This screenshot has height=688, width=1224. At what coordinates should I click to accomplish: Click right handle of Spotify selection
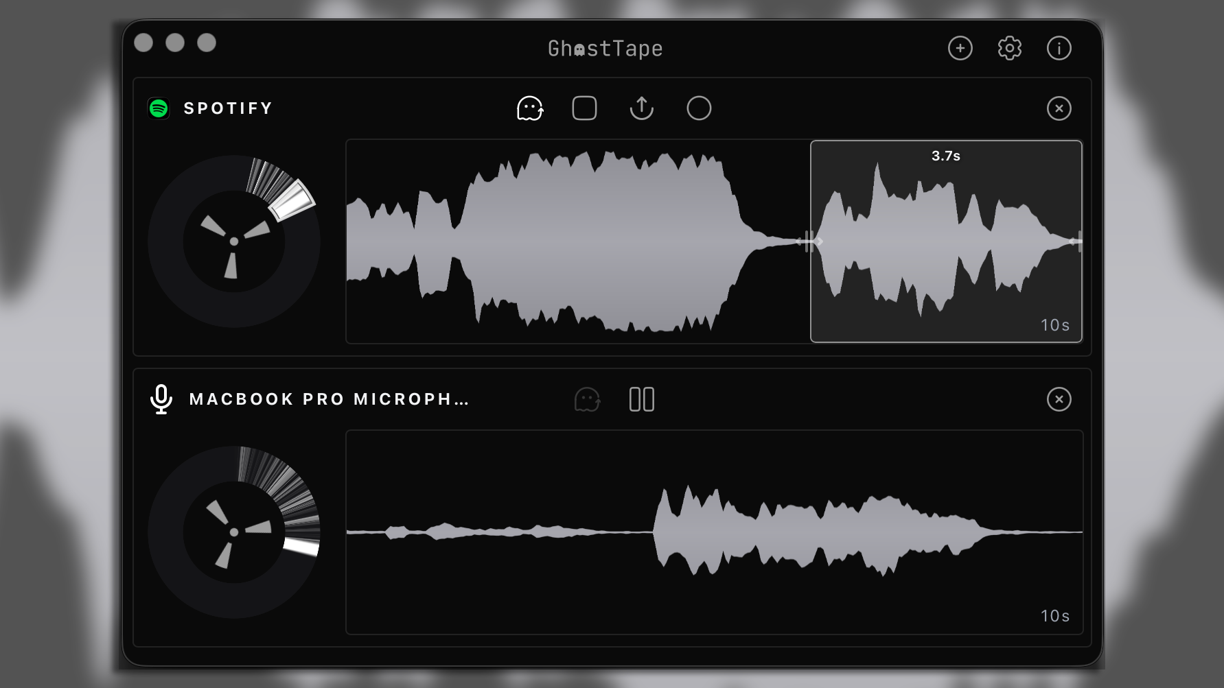click(x=1078, y=241)
